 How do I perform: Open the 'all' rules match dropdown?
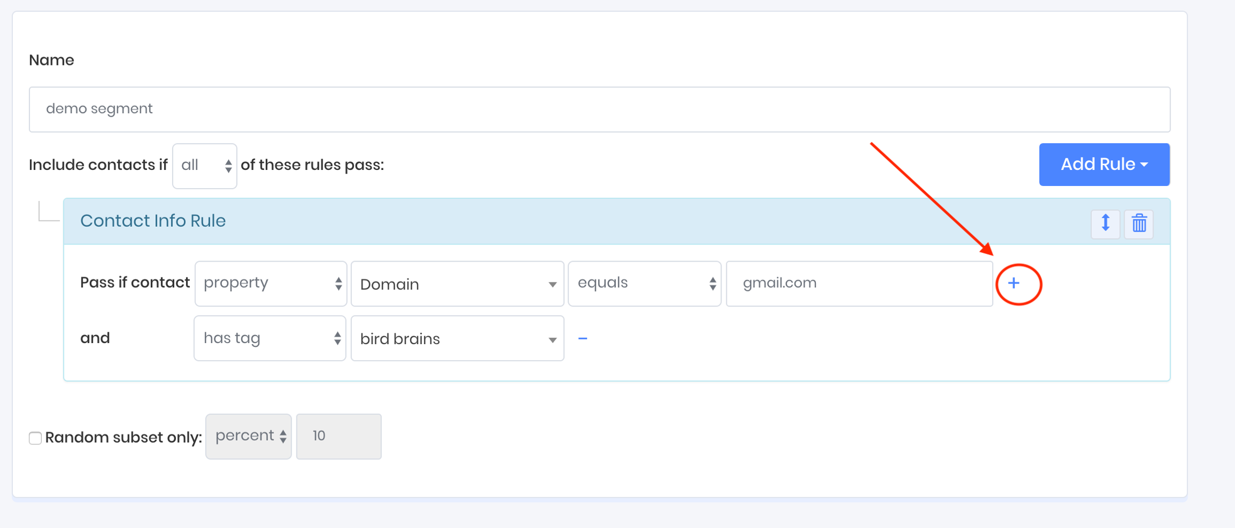click(205, 166)
